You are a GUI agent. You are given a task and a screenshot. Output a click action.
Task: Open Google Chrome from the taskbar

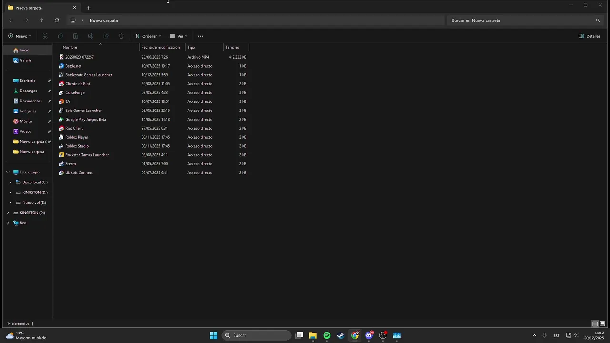point(355,335)
